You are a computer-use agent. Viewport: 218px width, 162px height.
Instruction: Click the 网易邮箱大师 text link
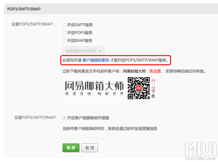(134, 71)
